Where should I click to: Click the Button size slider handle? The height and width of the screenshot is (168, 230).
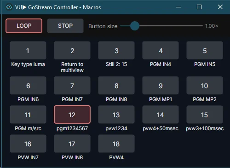[135, 26]
